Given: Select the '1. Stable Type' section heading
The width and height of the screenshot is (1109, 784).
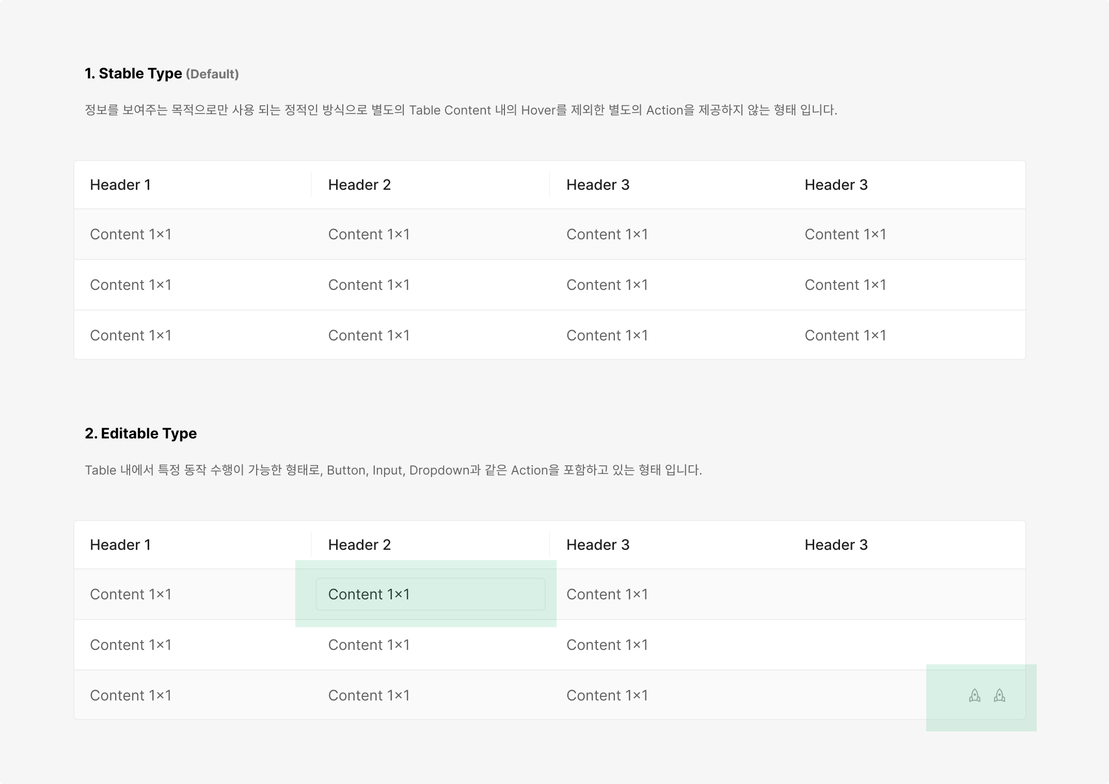Looking at the screenshot, I should click(x=133, y=74).
